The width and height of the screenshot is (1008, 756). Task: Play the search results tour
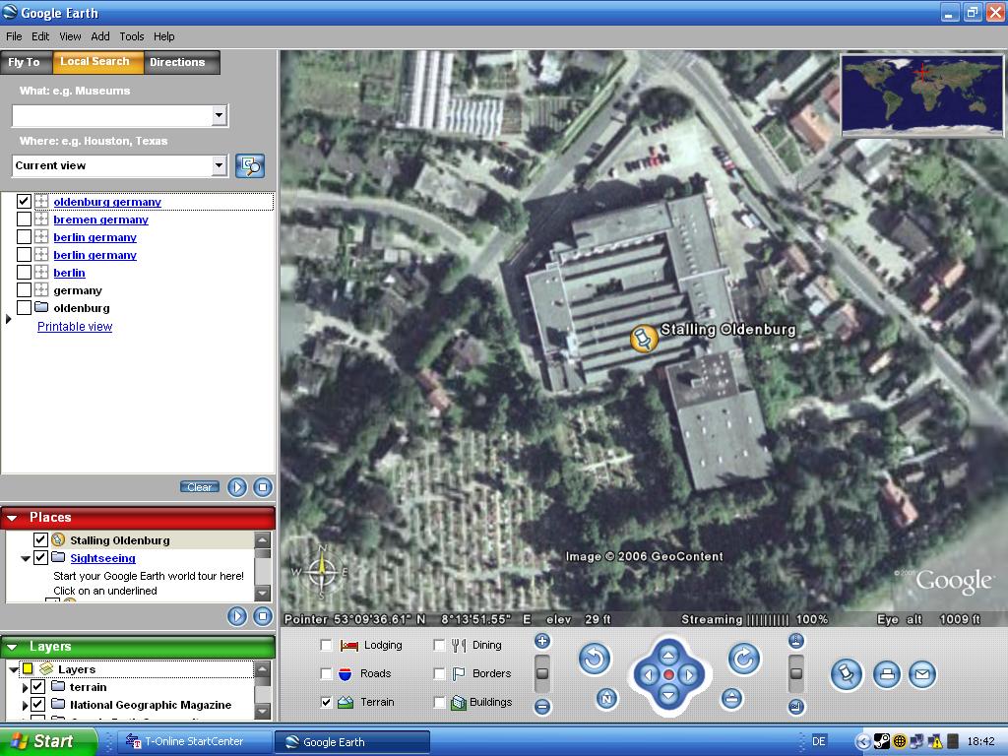[x=237, y=487]
